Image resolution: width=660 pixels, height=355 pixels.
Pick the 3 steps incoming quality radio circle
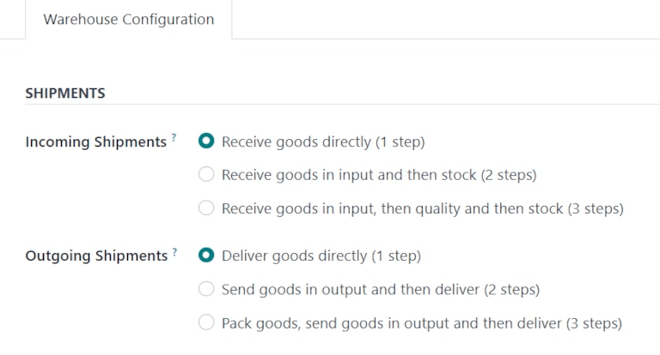pos(206,208)
